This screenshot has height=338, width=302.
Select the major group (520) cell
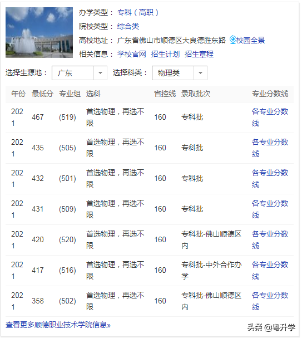(67, 239)
